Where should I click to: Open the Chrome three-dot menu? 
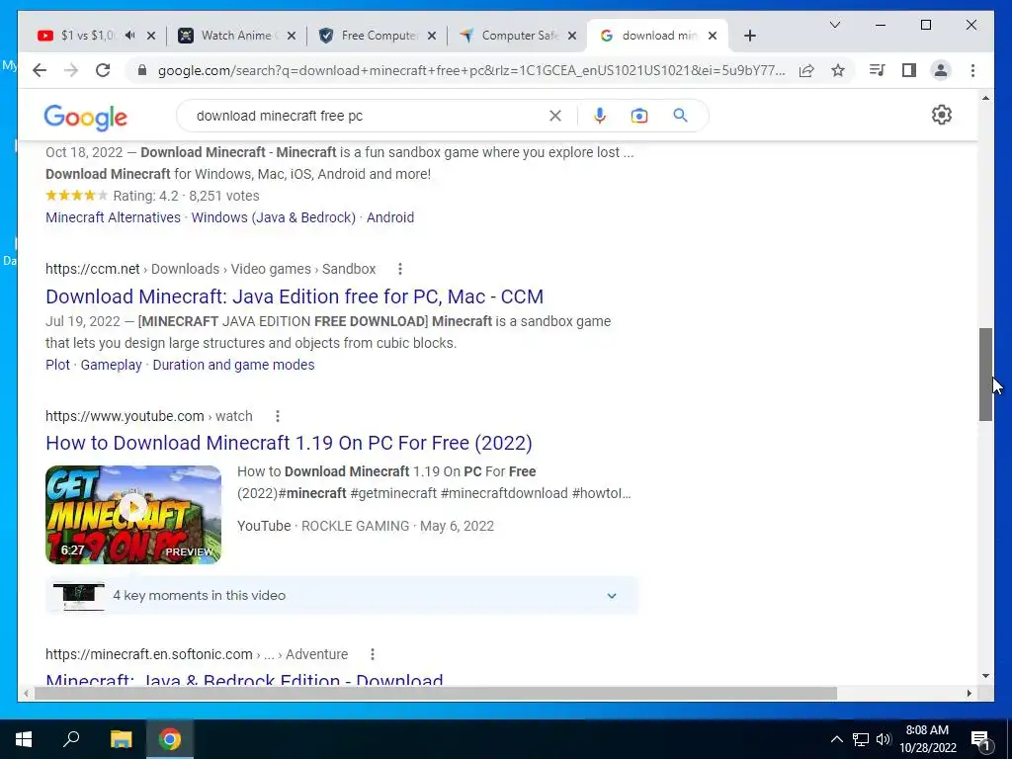point(972,70)
